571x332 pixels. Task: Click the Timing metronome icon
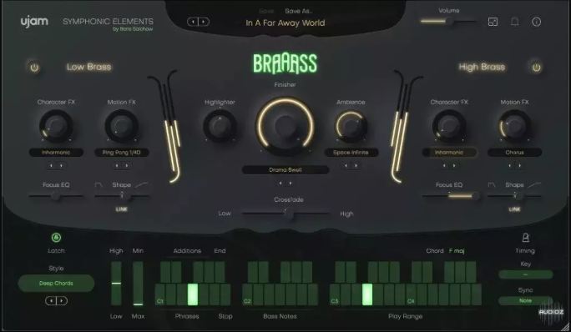[525, 238]
